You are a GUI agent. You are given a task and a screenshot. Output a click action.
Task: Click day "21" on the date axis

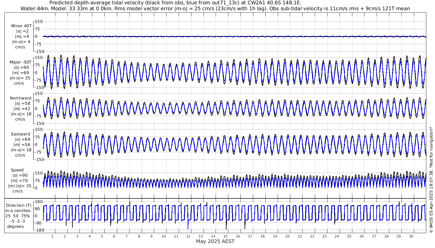pyautogui.click(x=300, y=236)
